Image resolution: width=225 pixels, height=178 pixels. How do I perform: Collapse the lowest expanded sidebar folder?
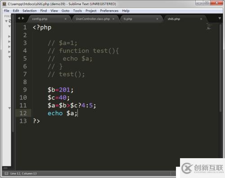click(x=9, y=108)
